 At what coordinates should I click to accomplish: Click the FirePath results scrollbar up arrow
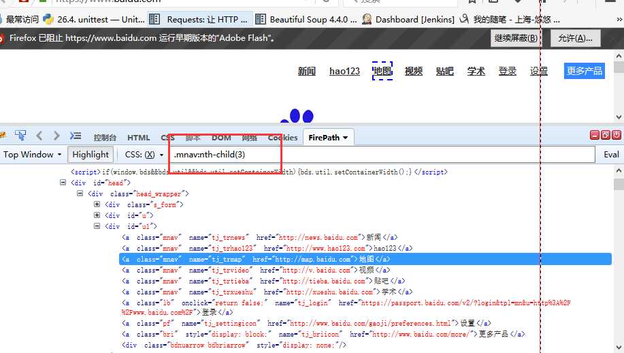619,170
